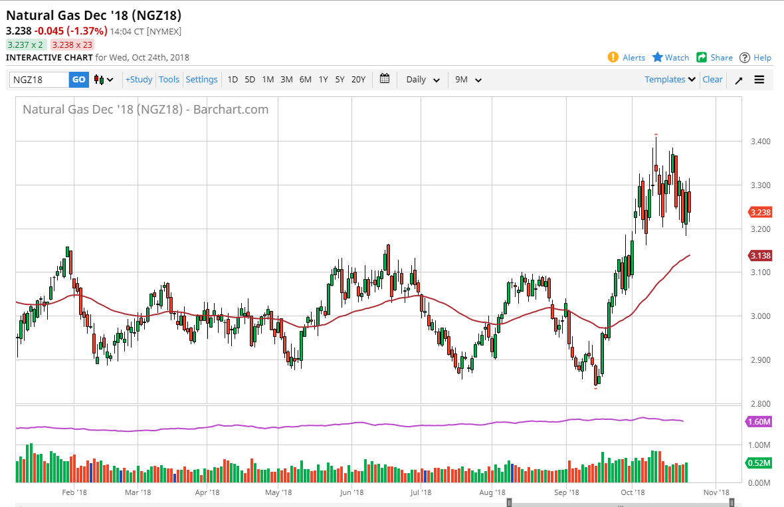Viewport: 784px width, 507px height.
Task: Click the NGZ18 symbol input field
Action: click(x=40, y=80)
